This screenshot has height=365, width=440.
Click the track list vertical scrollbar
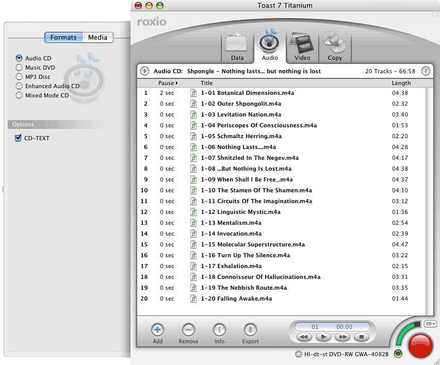(x=429, y=201)
